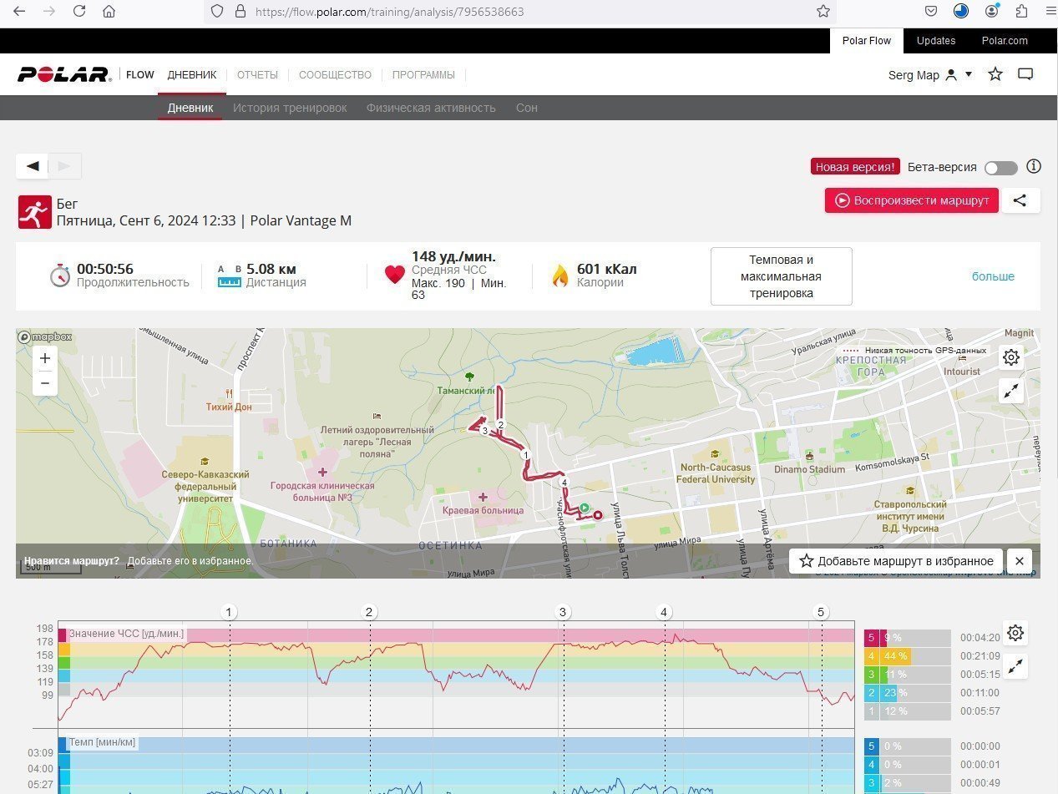Click Воспроизвести маршрут button
The image size is (1058, 794).
click(x=912, y=200)
